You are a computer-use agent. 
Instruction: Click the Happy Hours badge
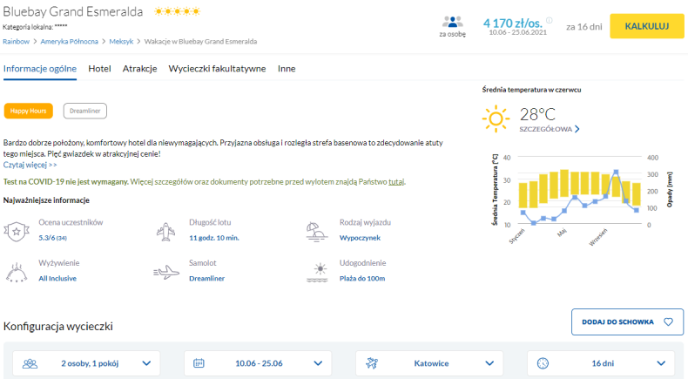[29, 111]
